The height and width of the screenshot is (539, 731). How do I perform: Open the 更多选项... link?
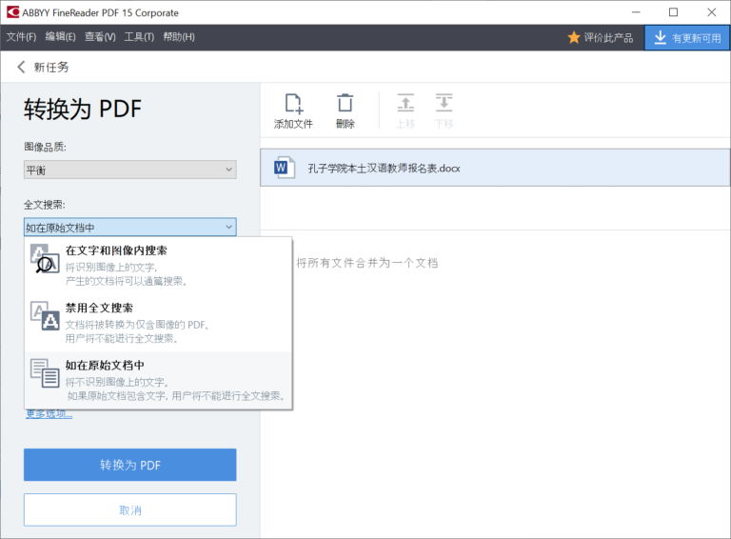coord(49,414)
